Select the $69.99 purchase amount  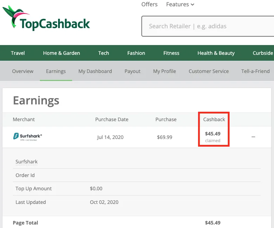[164, 137]
